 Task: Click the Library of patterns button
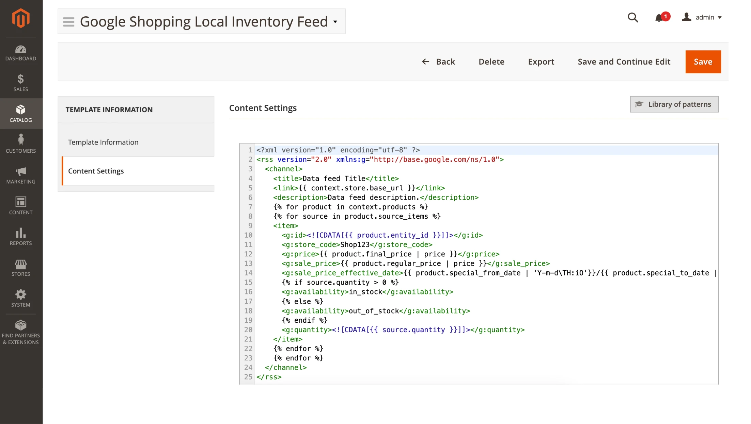[x=674, y=104]
